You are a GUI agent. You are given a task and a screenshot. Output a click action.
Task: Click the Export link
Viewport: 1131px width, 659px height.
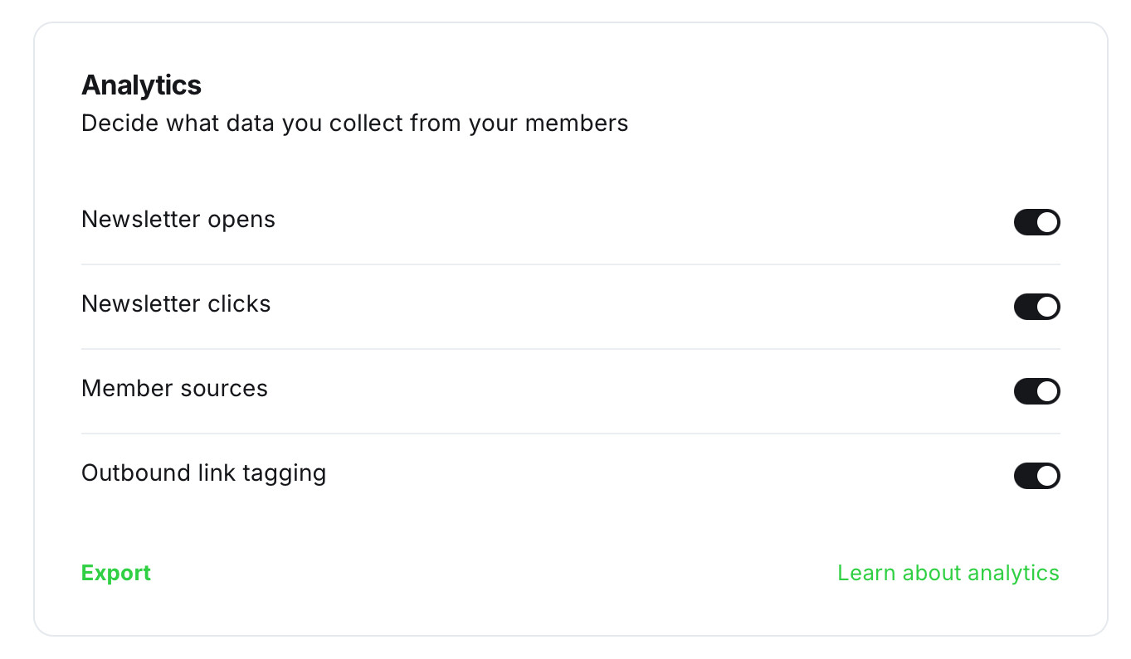116,573
